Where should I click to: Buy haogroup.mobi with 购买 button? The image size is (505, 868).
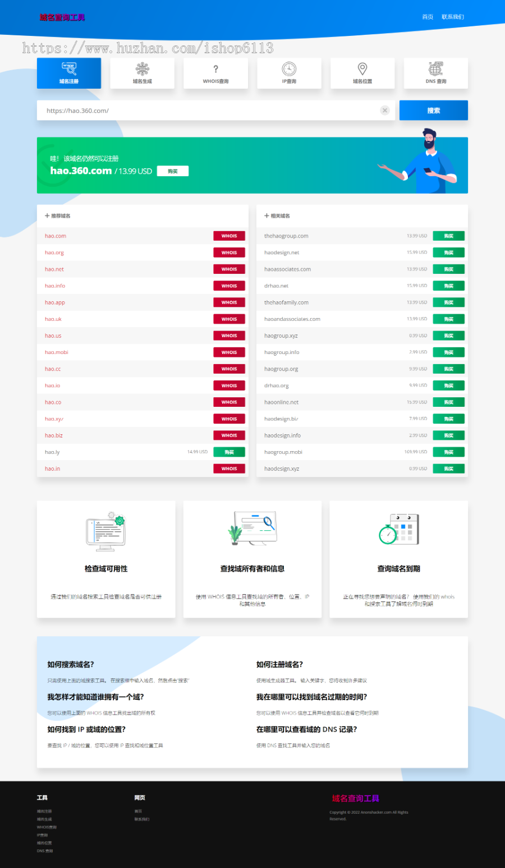(x=448, y=452)
